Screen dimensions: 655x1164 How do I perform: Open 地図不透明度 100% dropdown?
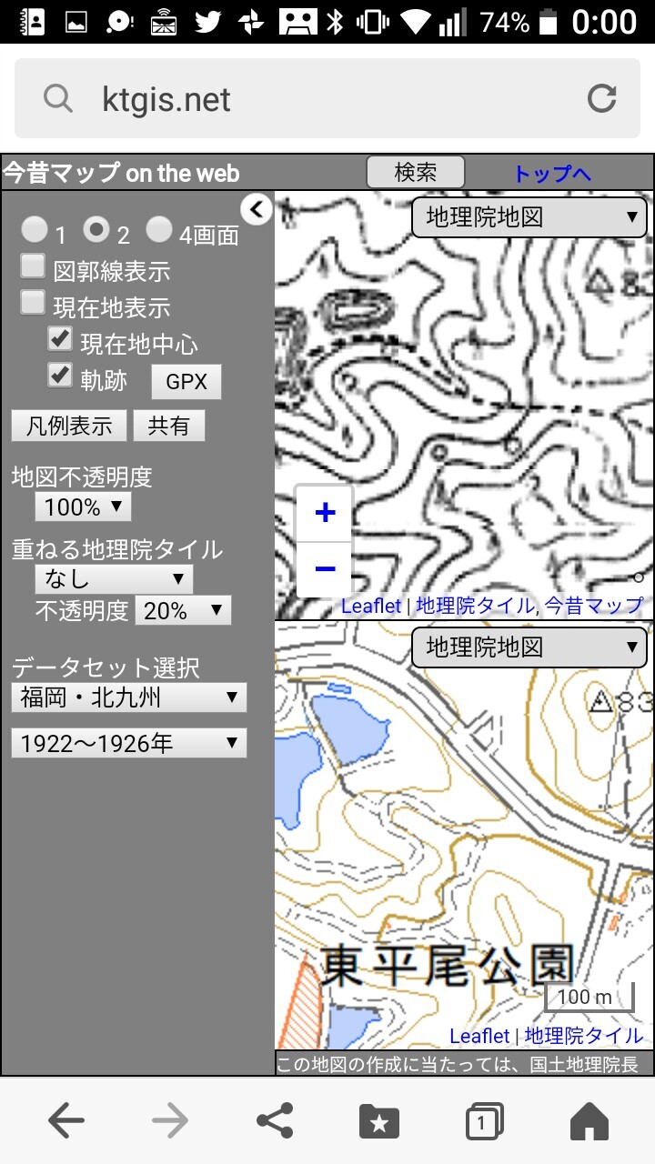[84, 507]
